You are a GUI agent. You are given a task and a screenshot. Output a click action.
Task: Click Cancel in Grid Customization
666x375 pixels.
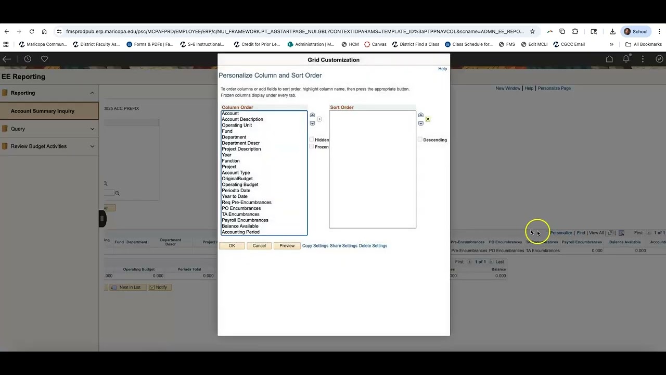259,246
